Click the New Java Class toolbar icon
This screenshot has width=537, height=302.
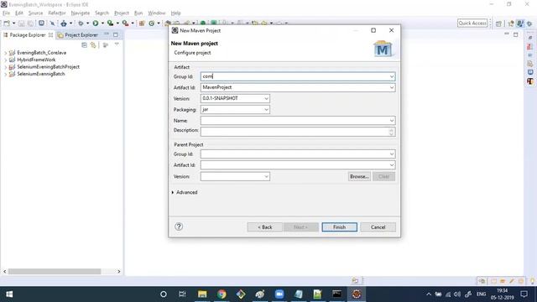click(151, 23)
